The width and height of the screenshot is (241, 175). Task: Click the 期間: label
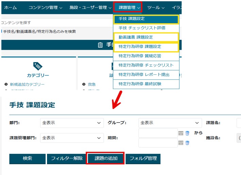click(113, 138)
